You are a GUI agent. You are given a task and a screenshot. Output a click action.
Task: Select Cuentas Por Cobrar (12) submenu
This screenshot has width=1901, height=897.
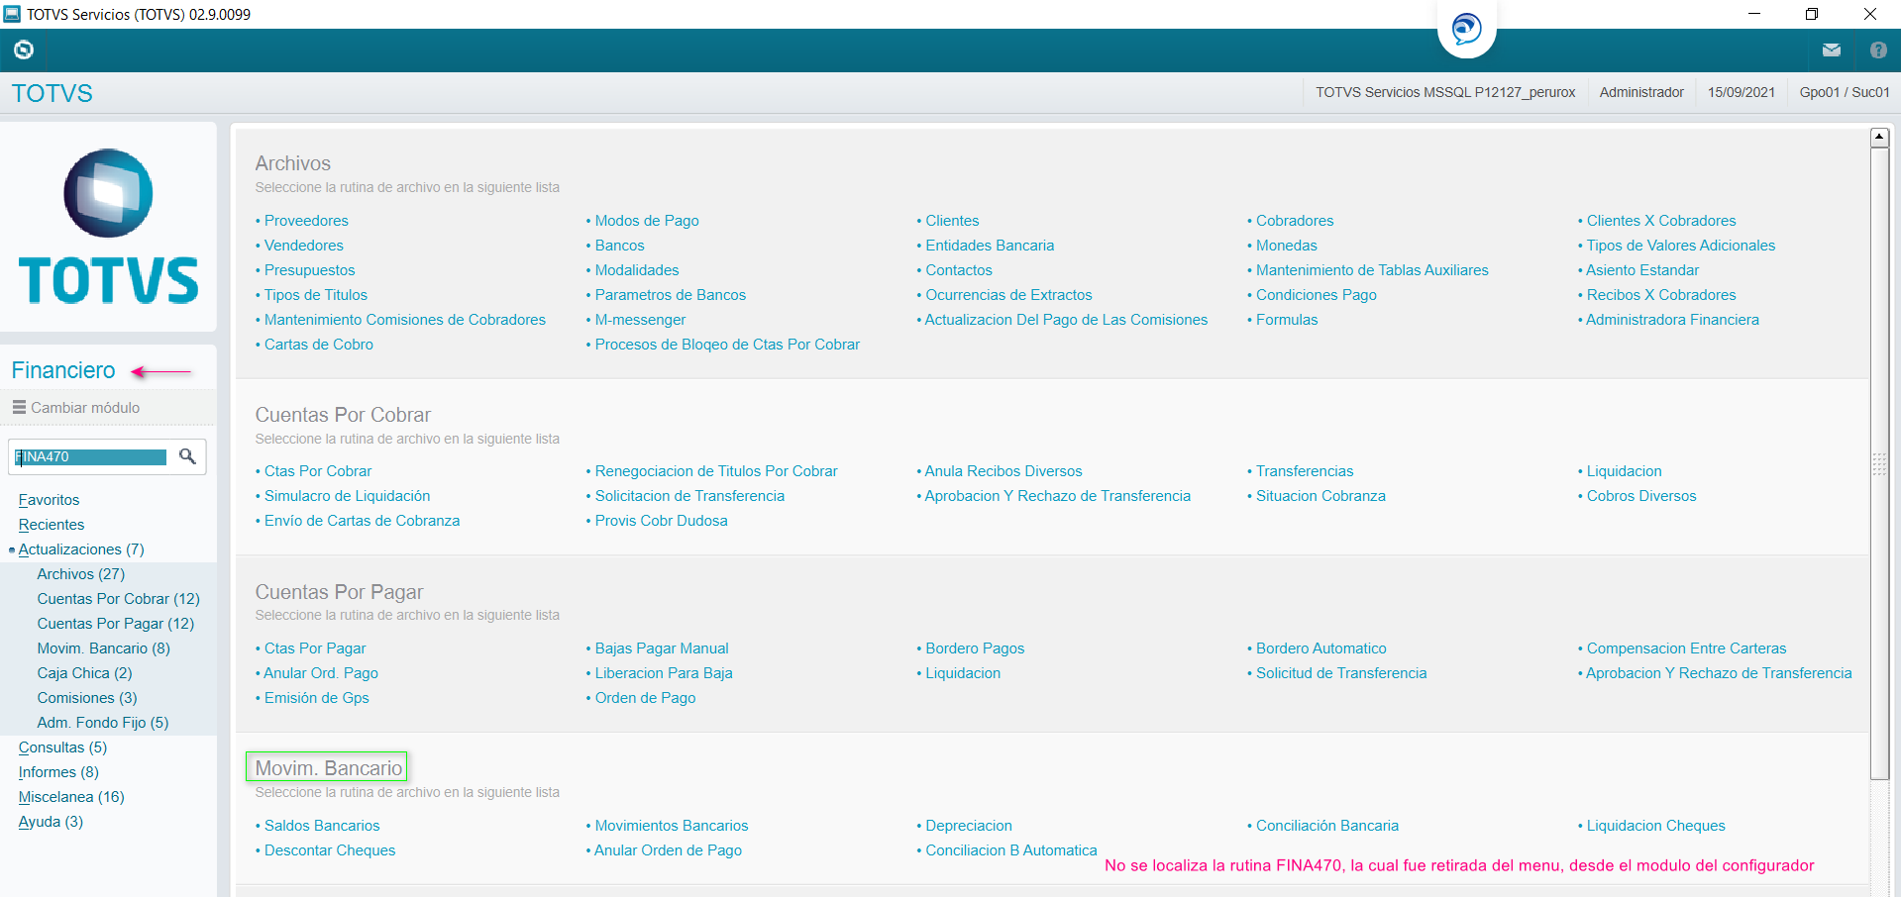pos(119,599)
